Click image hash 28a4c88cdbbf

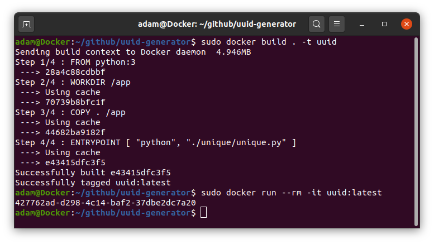(x=75, y=72)
